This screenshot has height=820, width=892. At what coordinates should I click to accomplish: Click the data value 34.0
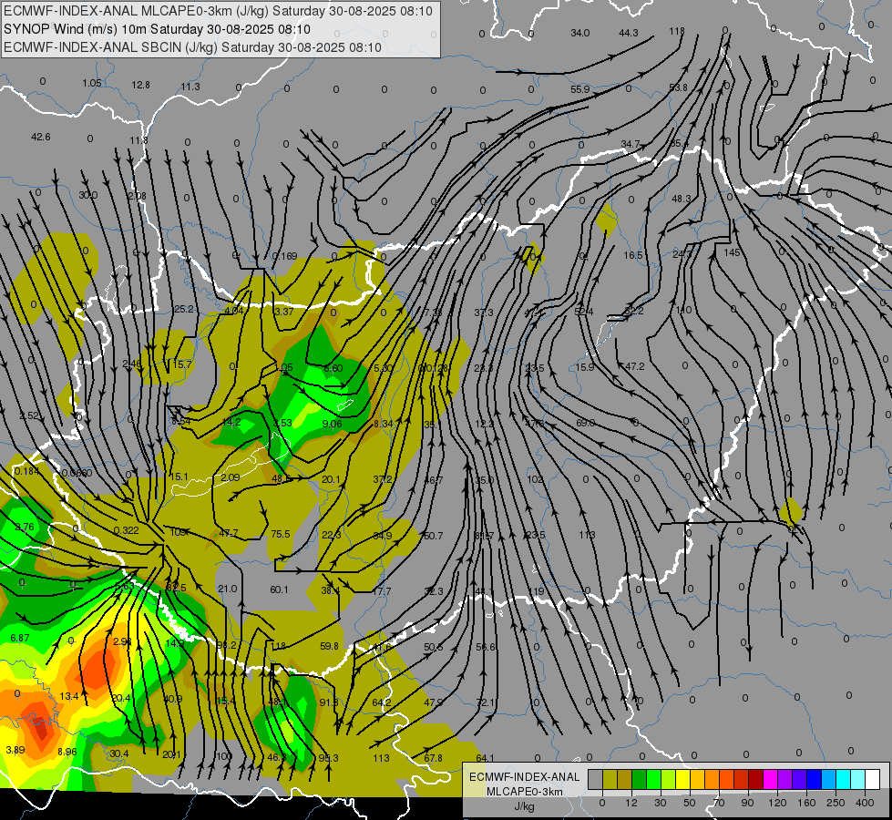[580, 33]
